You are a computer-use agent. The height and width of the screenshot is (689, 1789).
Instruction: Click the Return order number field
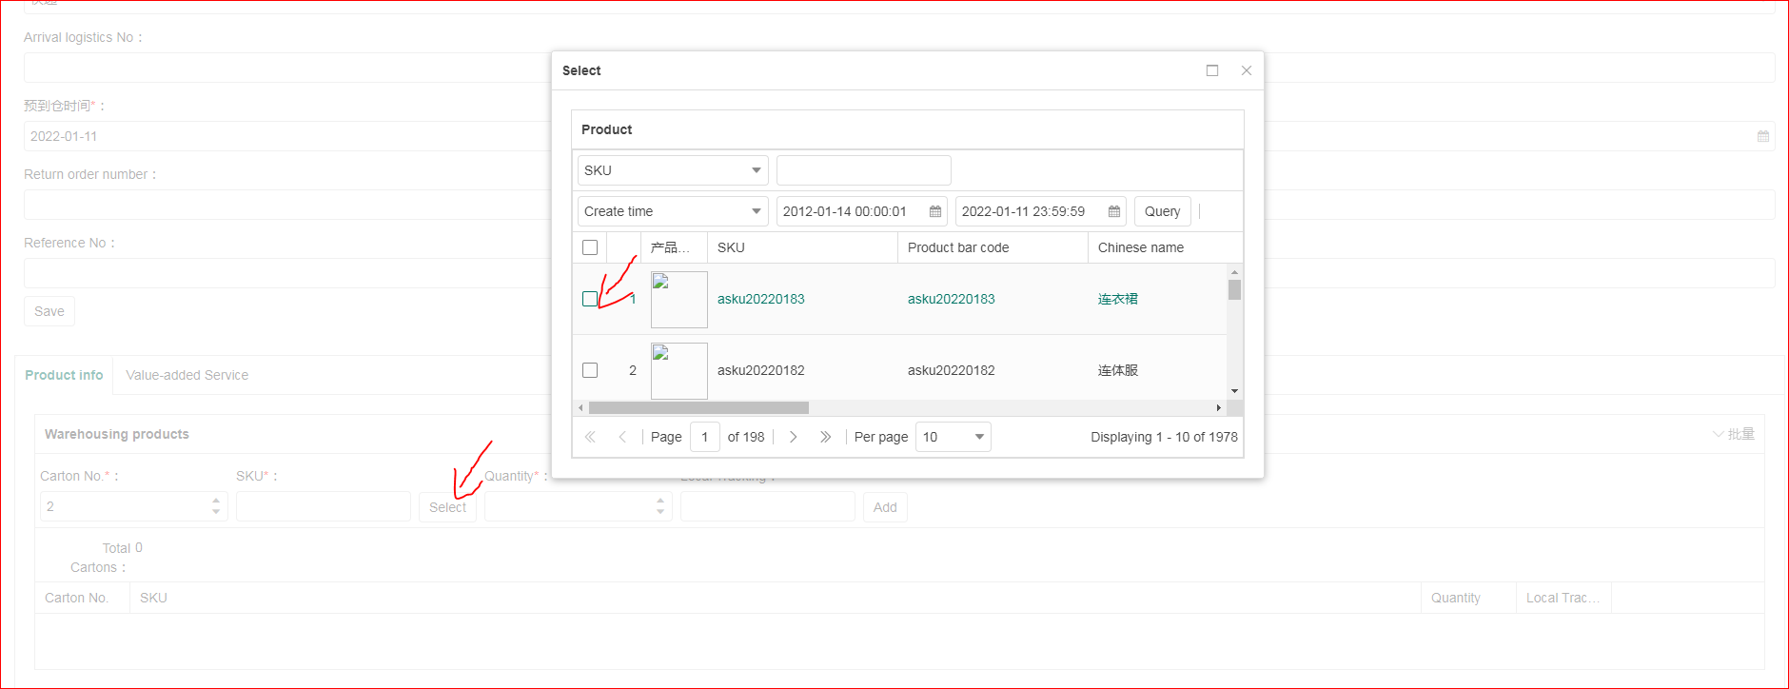click(x=899, y=205)
